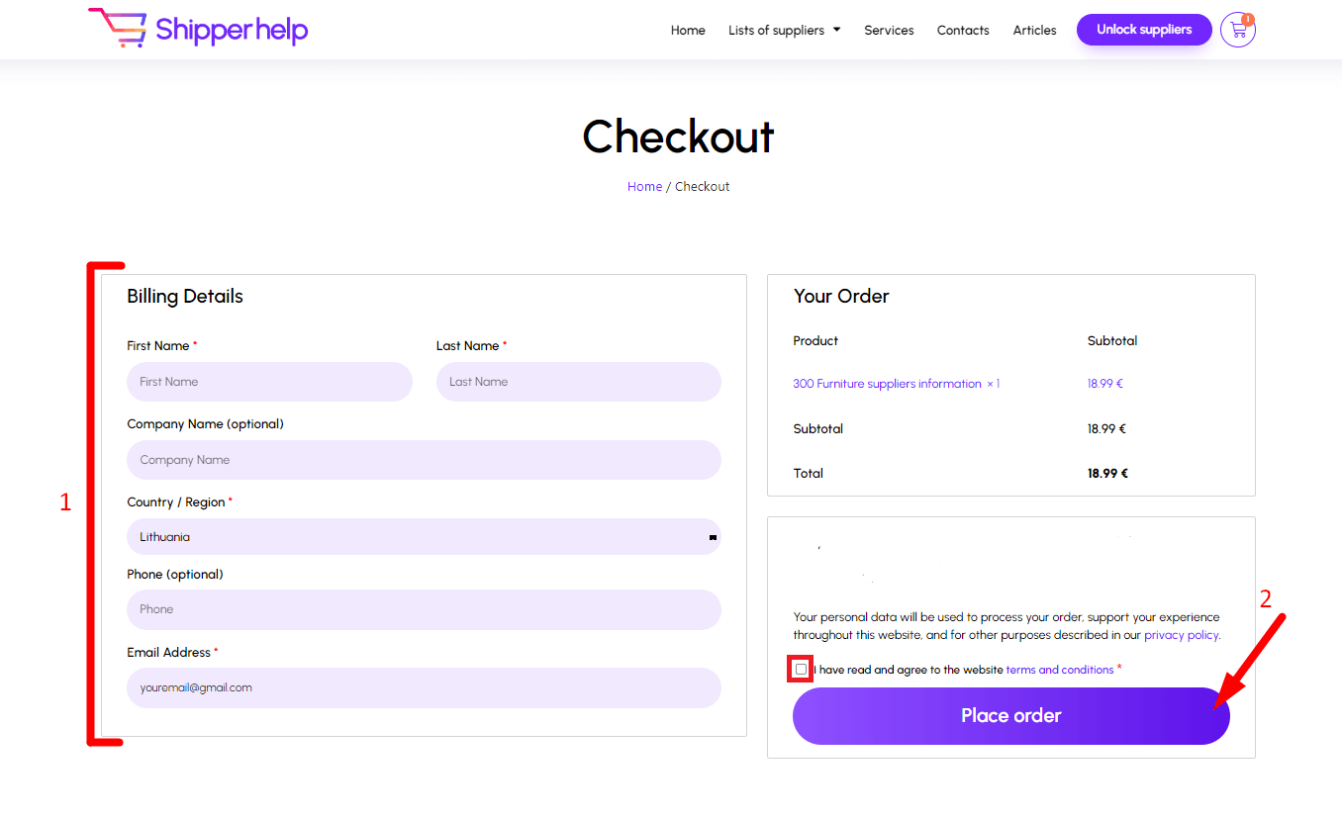Select the Lithuania country combo box
Image resolution: width=1342 pixels, height=819 pixels.
(424, 537)
